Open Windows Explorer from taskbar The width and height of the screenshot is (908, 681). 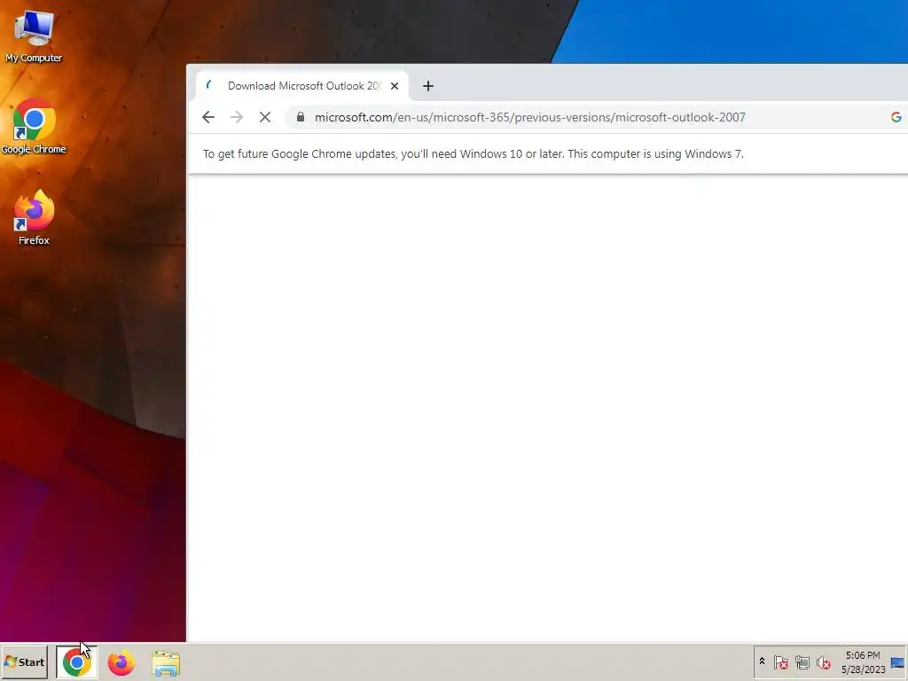166,663
